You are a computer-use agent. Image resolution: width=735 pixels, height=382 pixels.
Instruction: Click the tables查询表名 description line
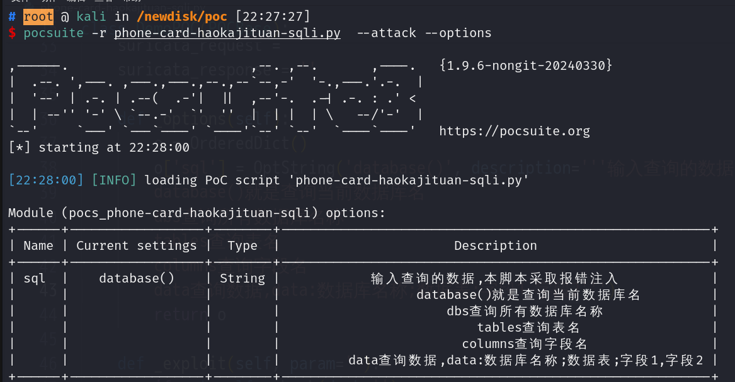click(x=528, y=328)
